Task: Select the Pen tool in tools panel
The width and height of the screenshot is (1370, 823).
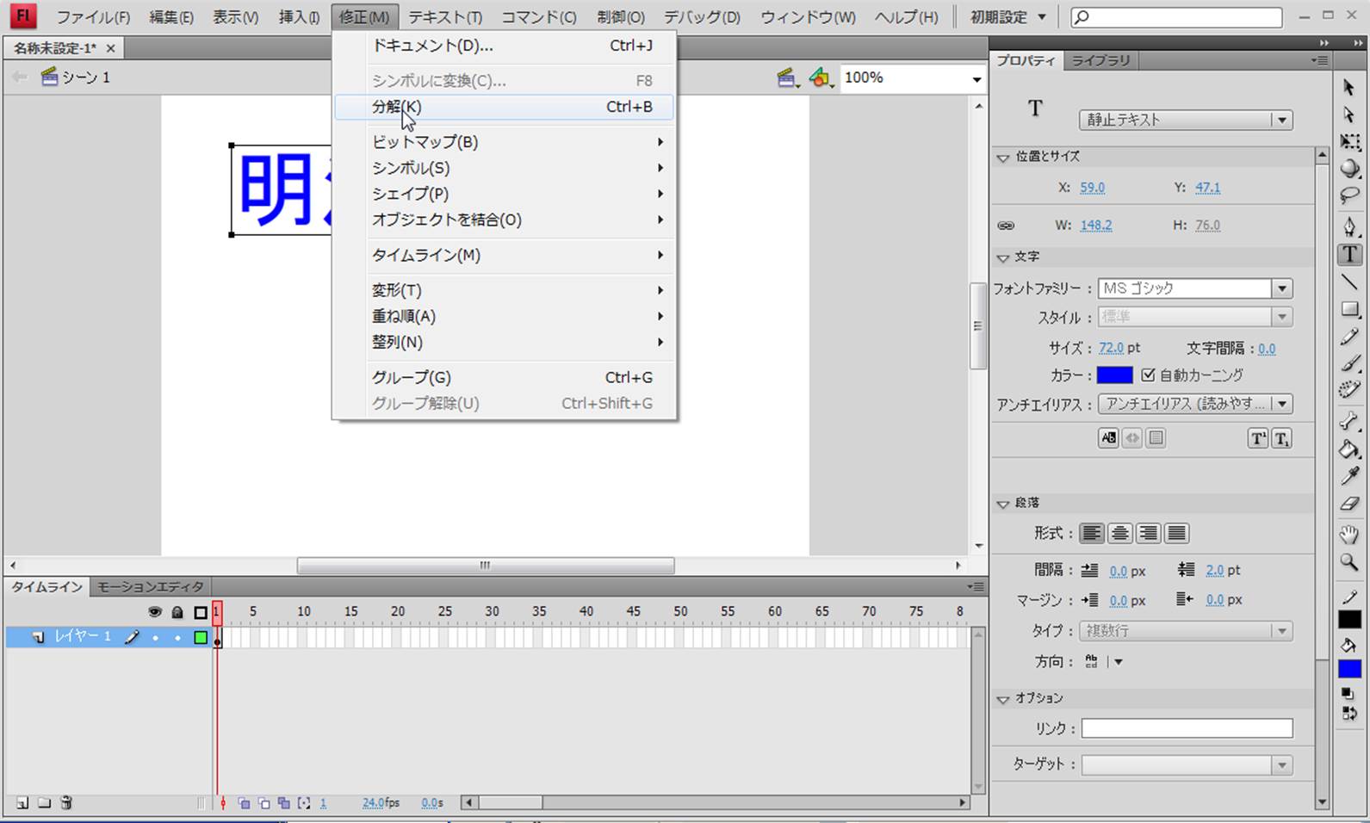Action: tap(1349, 226)
